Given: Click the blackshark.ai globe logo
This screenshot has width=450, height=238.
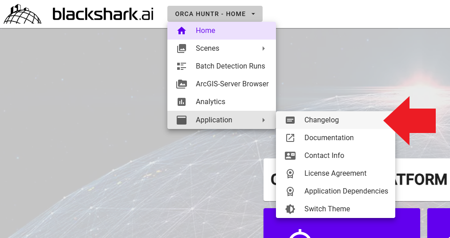Looking at the screenshot, I should [x=22, y=14].
